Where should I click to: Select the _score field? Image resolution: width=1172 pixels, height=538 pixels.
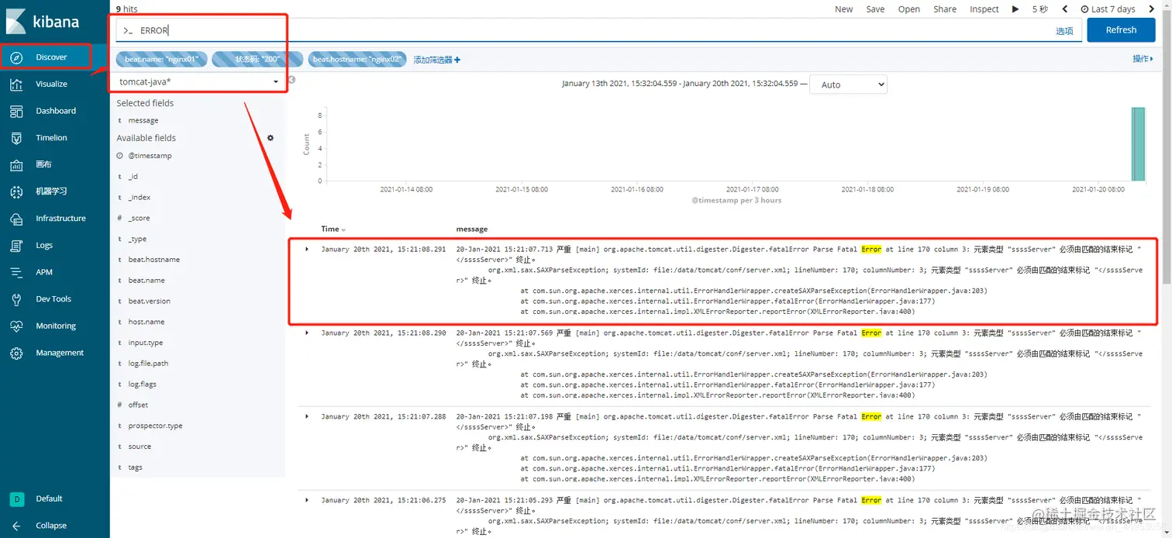coord(139,219)
